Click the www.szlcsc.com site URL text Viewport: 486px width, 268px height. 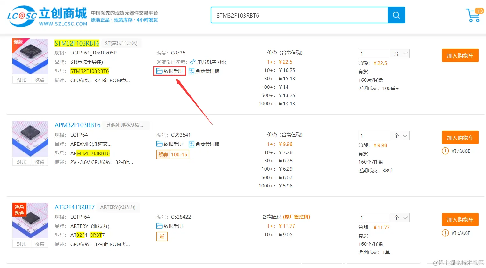pyautogui.click(x=63, y=24)
